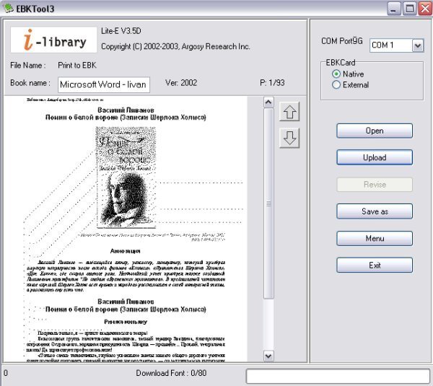Click the bottom status progress bar

click(338, 375)
